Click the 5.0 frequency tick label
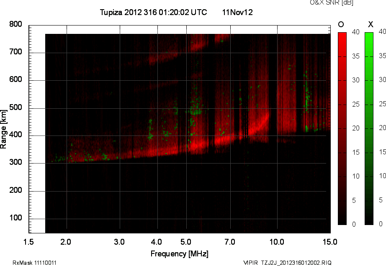This screenshot has width=386, height=266. [x=186, y=242]
